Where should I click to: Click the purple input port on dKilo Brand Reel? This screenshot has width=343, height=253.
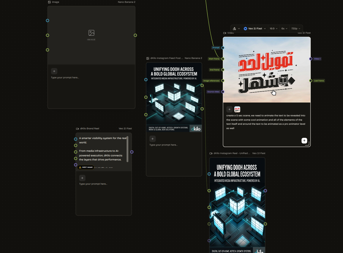[x=76, y=165]
